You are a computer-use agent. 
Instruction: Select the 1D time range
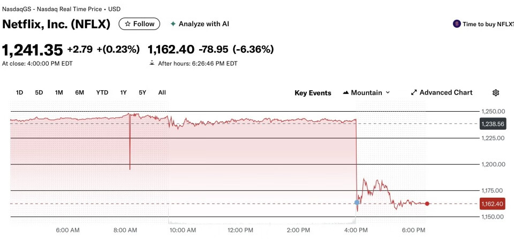(19, 92)
